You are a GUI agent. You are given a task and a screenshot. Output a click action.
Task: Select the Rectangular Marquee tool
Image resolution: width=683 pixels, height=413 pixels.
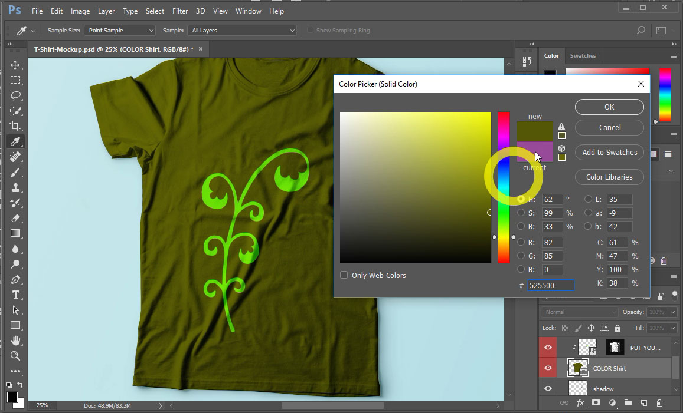(15, 80)
